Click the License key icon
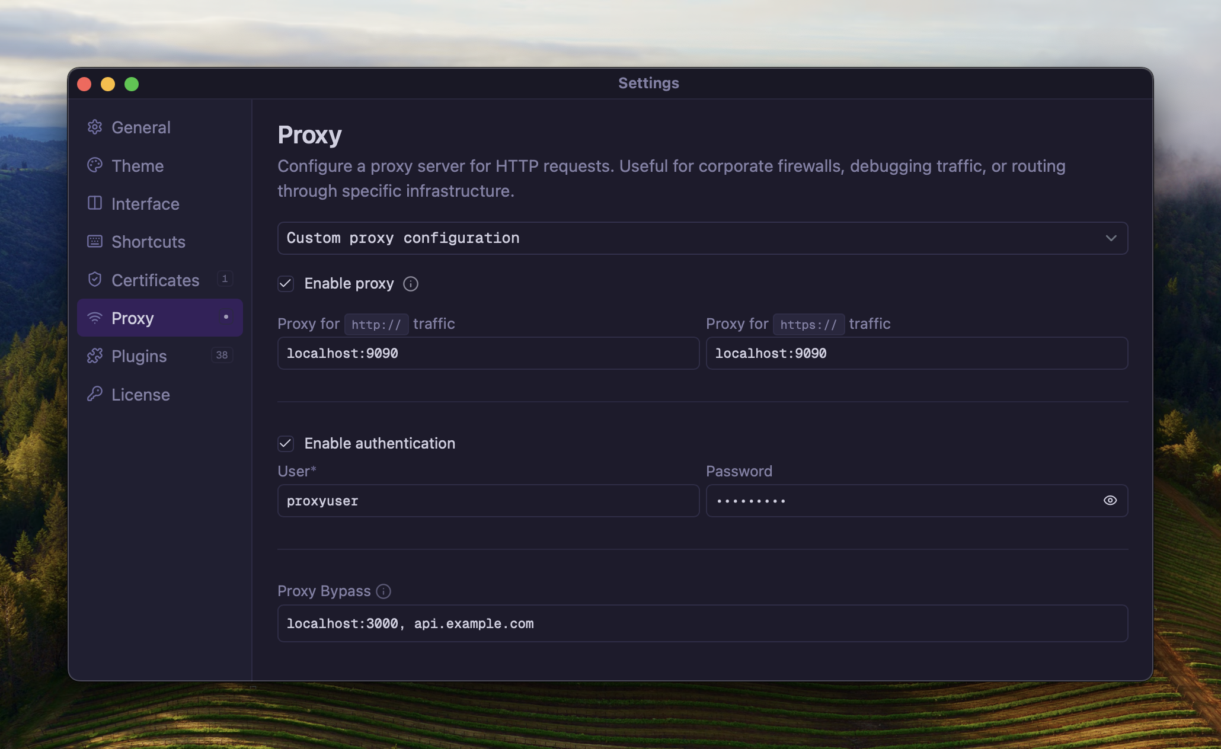The width and height of the screenshot is (1221, 749). coord(95,394)
